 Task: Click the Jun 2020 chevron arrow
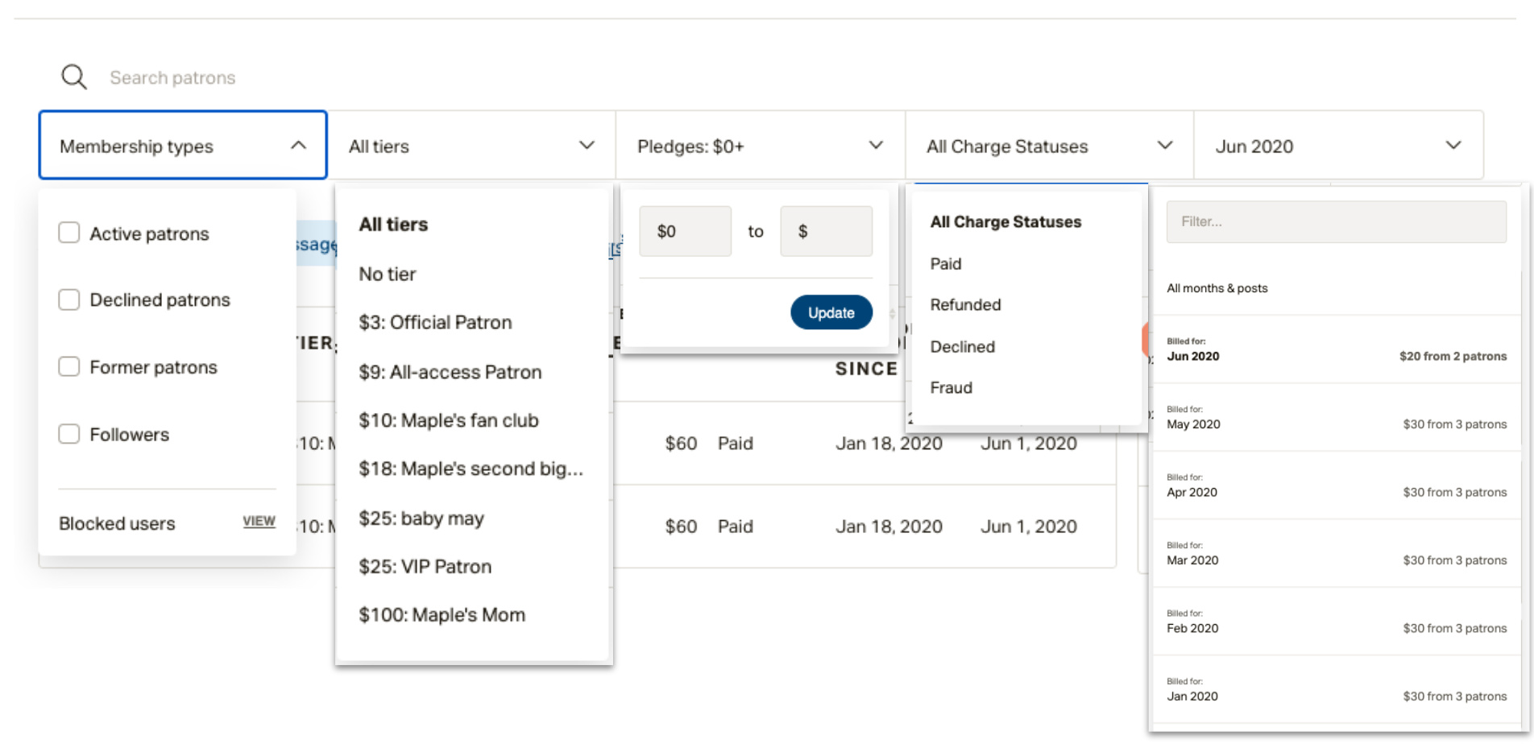(x=1453, y=146)
